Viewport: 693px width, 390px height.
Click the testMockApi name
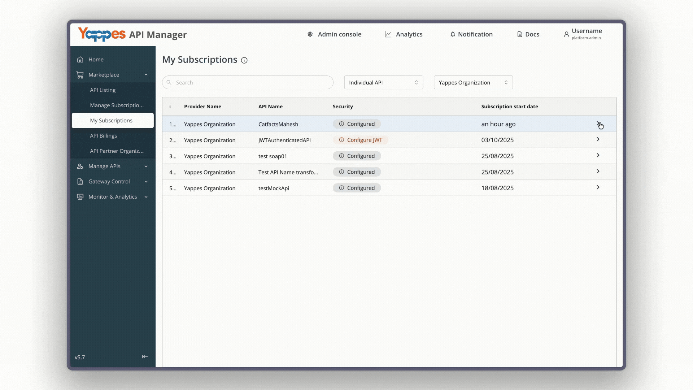pos(274,188)
